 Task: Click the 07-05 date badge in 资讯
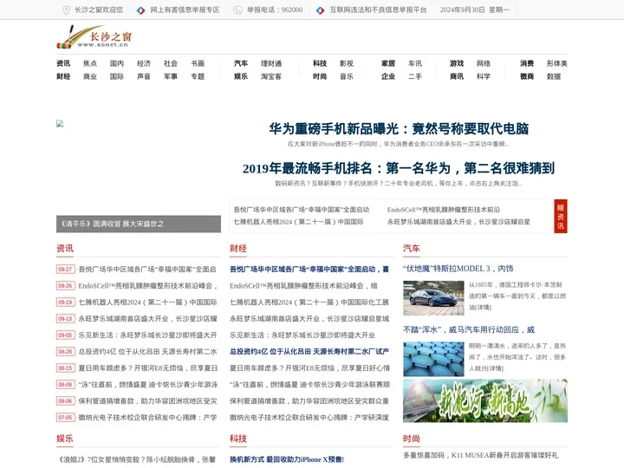tap(65, 418)
